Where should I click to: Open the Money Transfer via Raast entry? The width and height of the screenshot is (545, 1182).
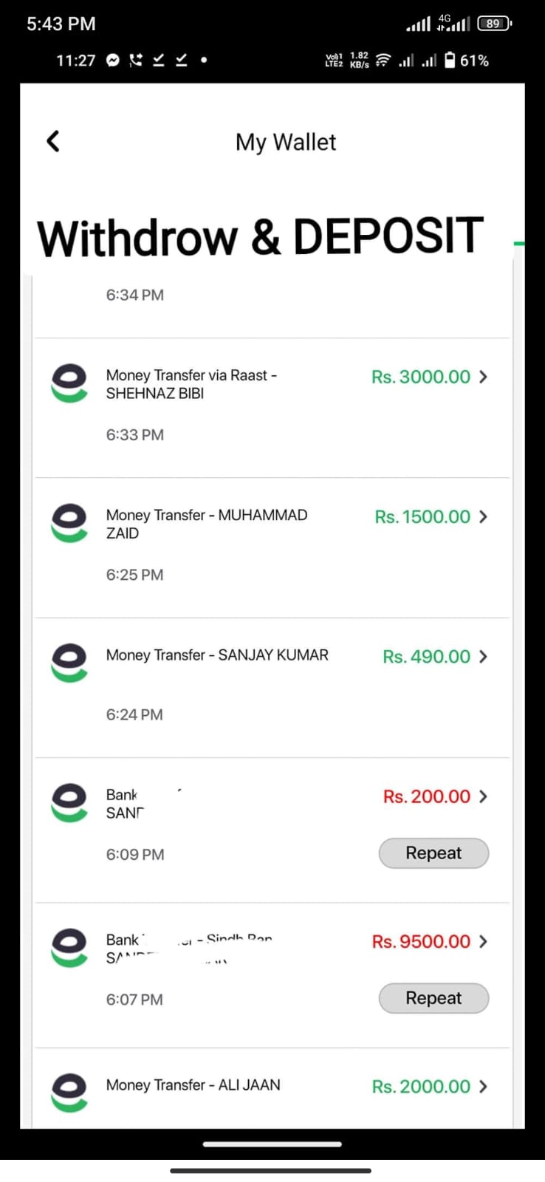pos(191,384)
